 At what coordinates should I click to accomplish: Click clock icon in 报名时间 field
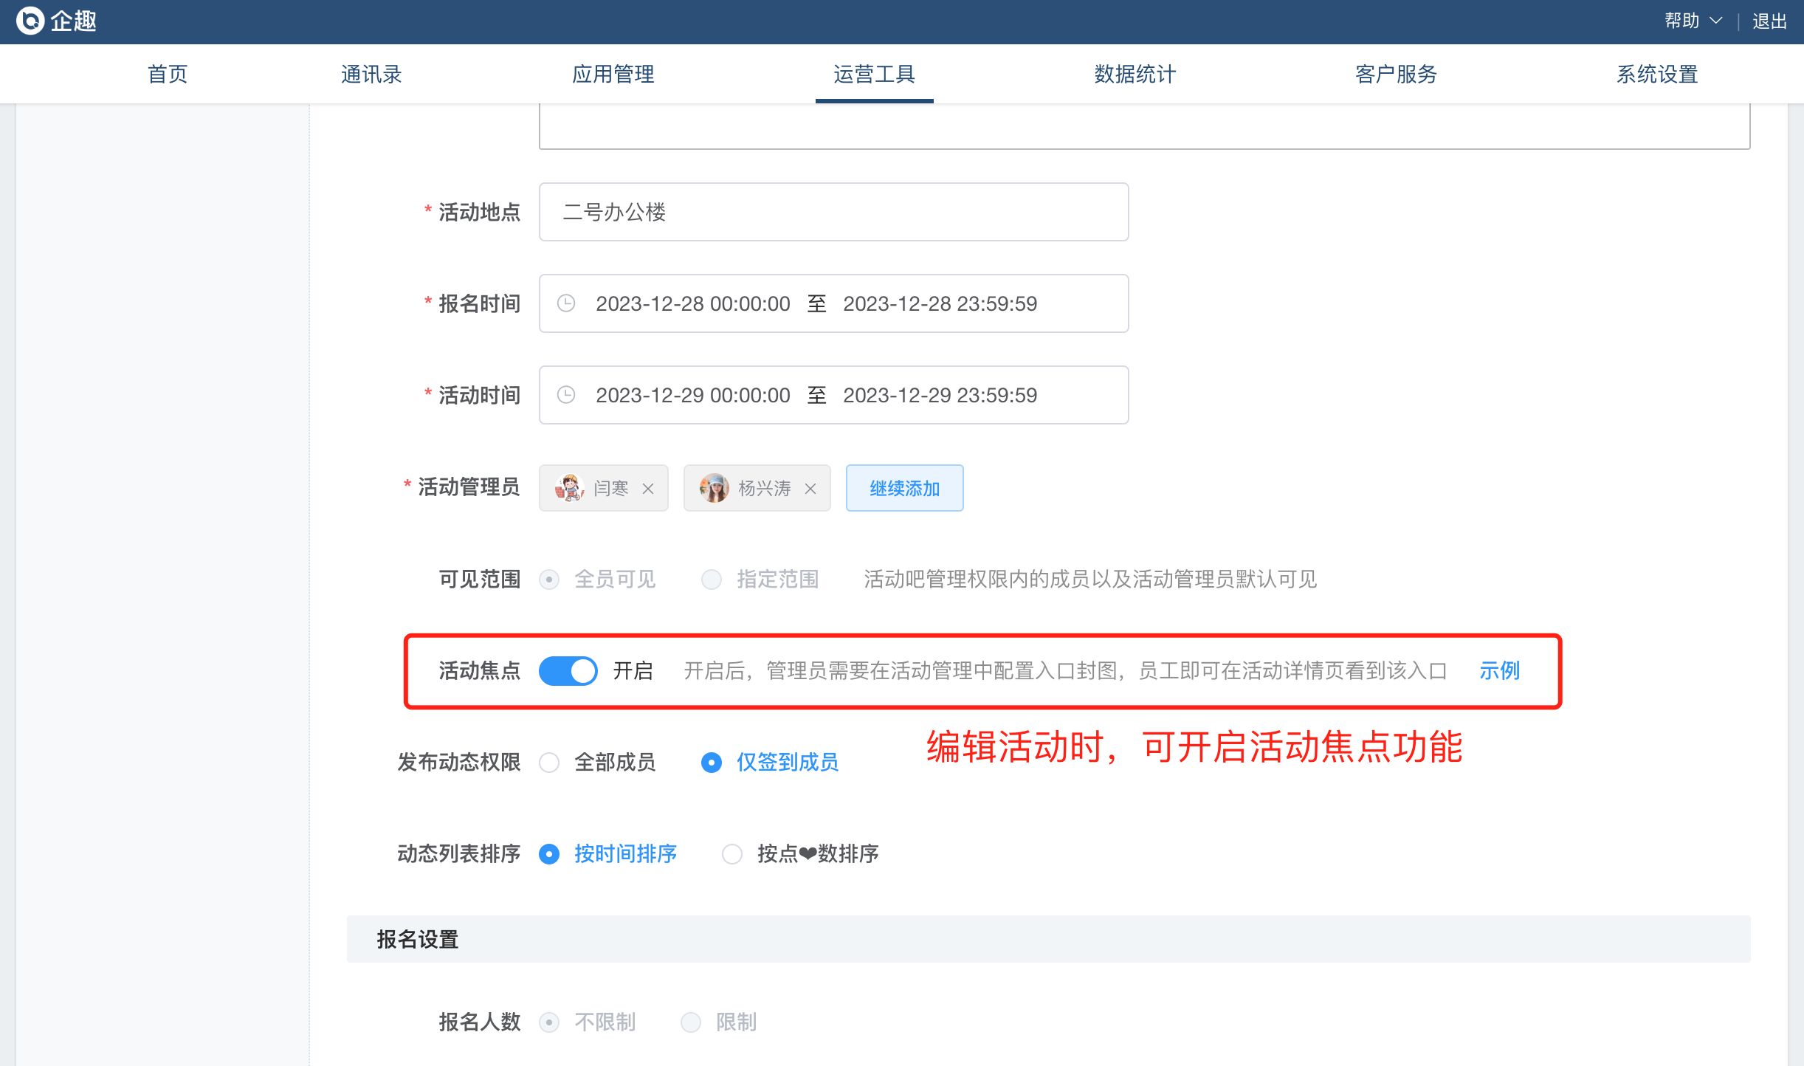566,303
